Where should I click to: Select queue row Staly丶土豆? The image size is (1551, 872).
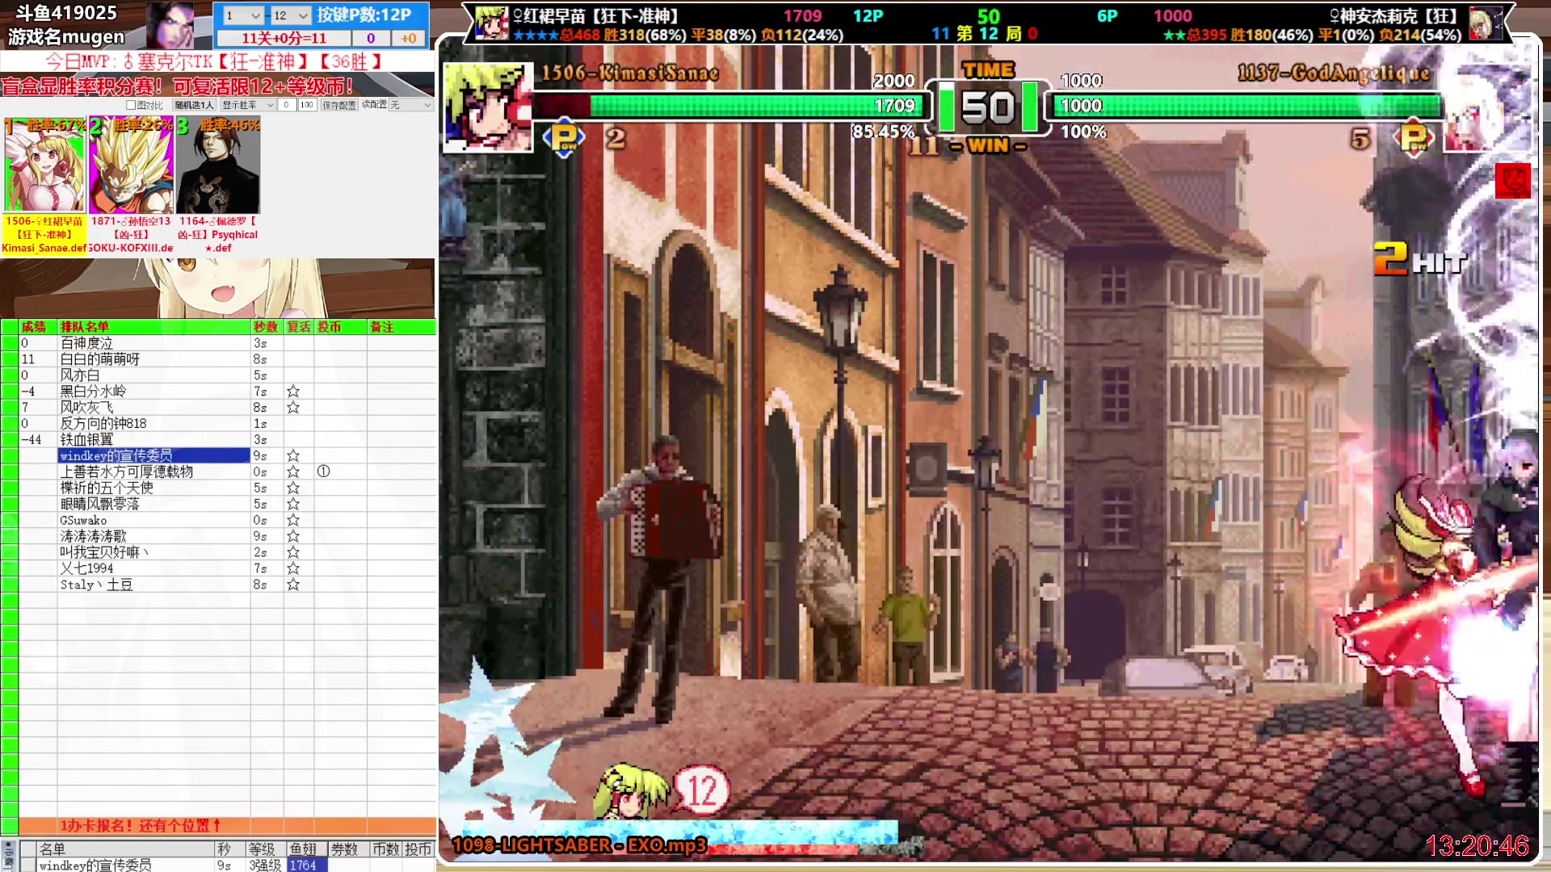tap(153, 585)
